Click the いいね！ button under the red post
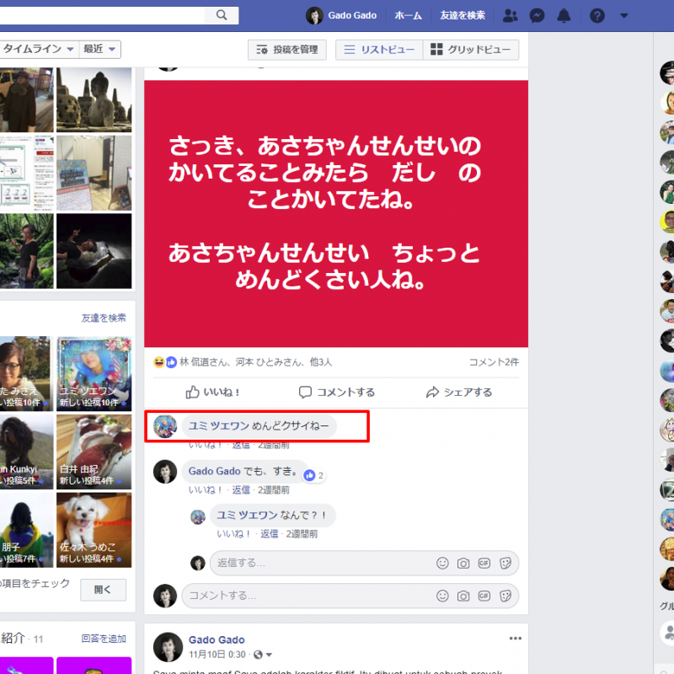 212,392
